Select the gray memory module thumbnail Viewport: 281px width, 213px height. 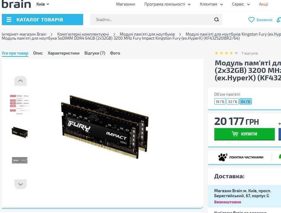pyautogui.click(x=20, y=160)
